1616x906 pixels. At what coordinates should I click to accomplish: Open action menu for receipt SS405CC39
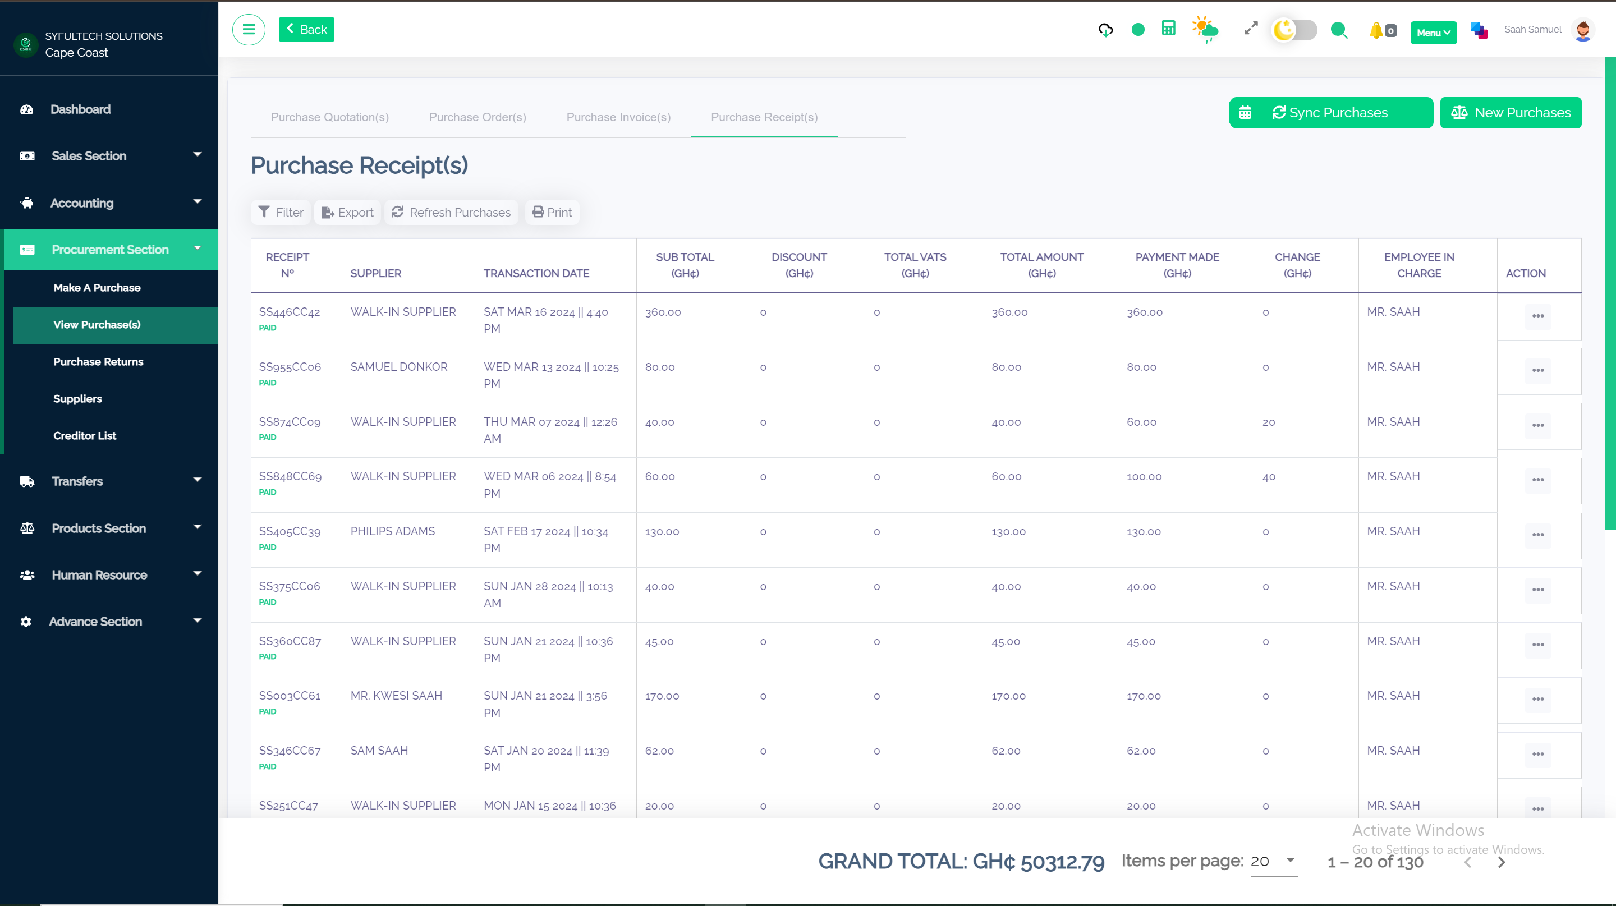tap(1537, 535)
